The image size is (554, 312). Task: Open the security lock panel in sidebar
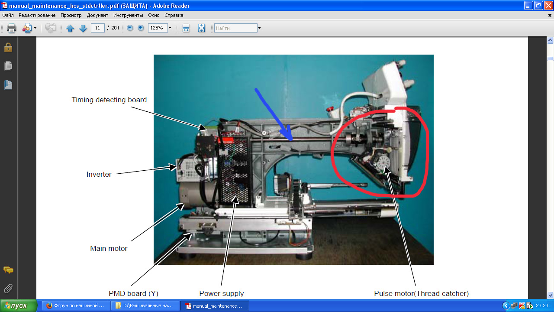tap(8, 47)
